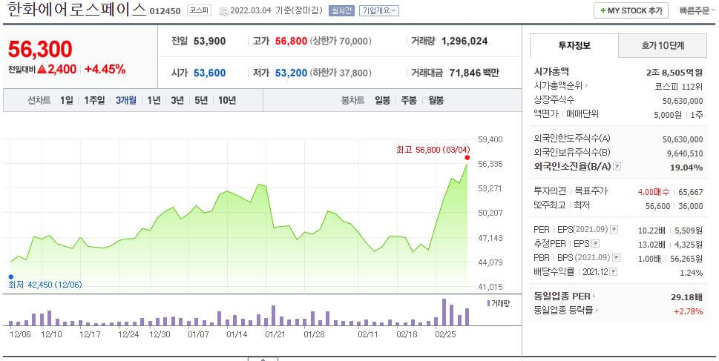Click the 저가 53,200 value
The width and height of the screenshot is (719, 361).
pos(291,73)
